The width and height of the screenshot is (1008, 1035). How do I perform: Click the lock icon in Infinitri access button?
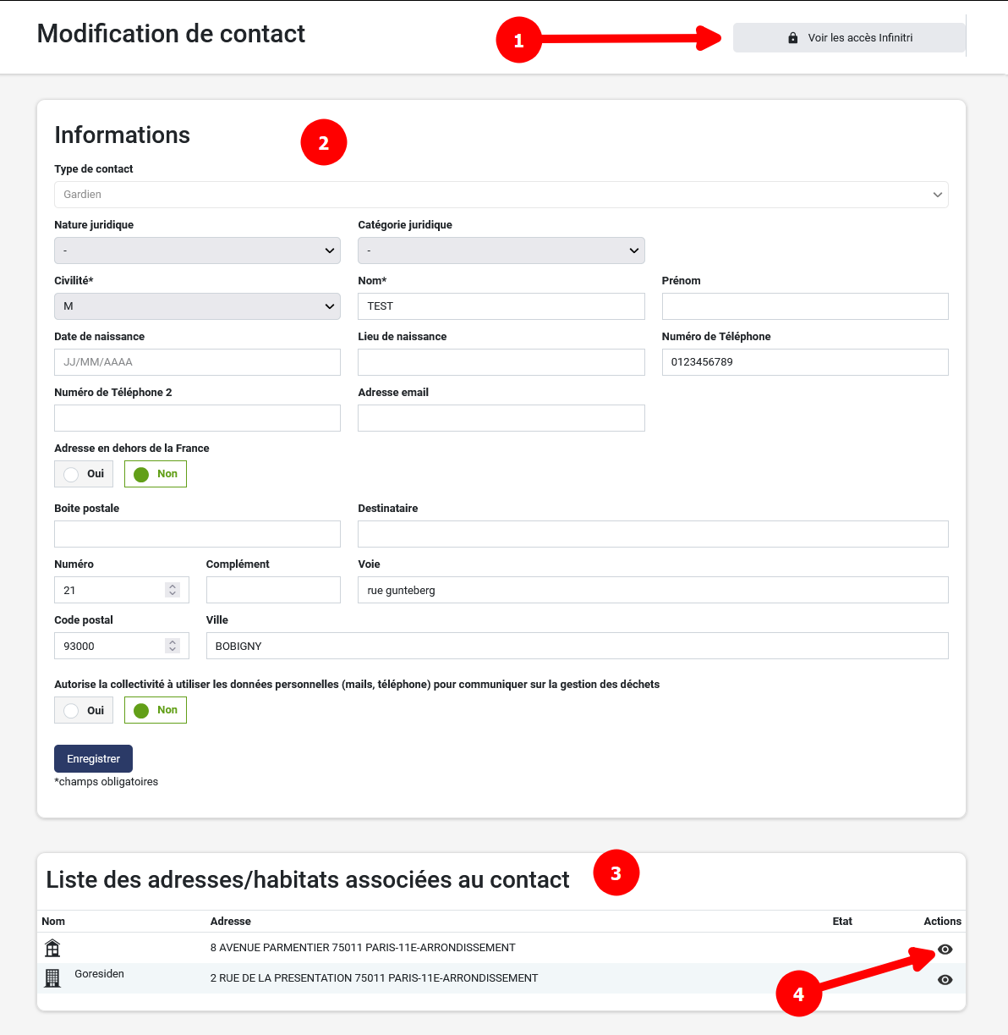tap(792, 38)
